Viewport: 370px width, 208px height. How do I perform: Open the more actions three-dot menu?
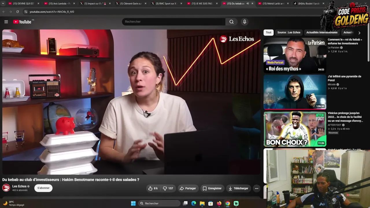tap(256, 188)
